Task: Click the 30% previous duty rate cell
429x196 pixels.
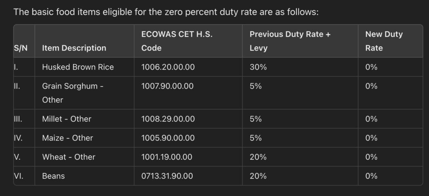Action: (x=258, y=67)
